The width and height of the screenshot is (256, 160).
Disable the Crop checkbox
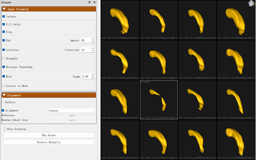pos(4,32)
